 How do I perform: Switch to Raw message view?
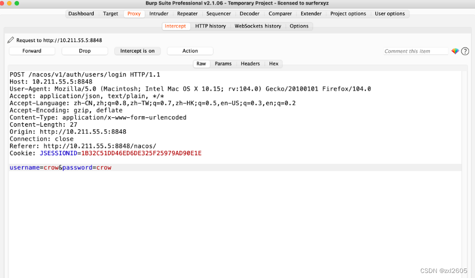(x=201, y=64)
